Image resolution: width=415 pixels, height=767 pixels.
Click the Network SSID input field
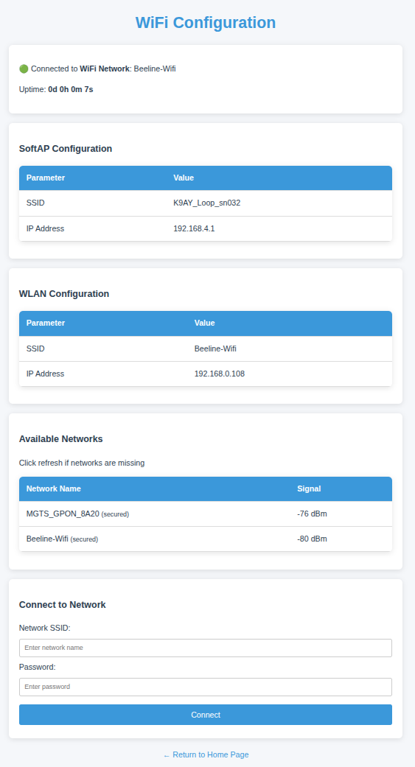coord(206,648)
